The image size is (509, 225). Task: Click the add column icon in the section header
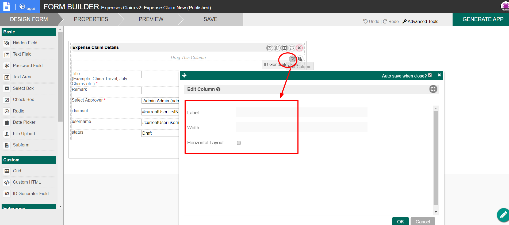(x=284, y=48)
